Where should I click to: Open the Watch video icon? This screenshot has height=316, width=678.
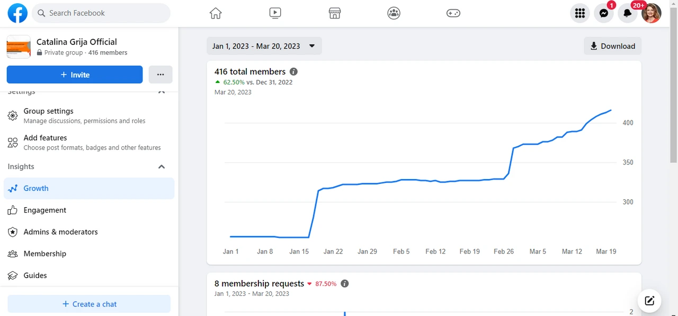(275, 13)
